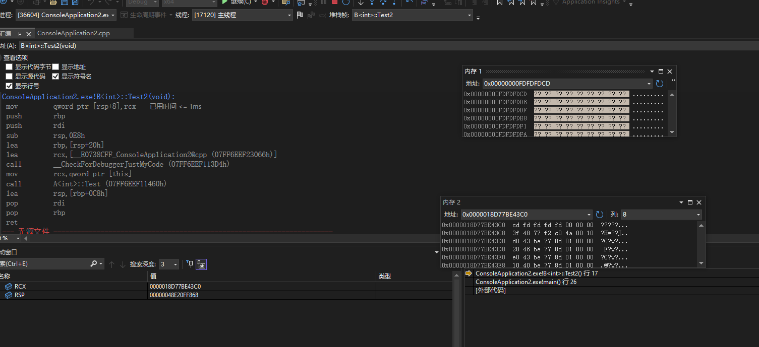
Task: Click the search next down arrow
Action: (x=123, y=264)
